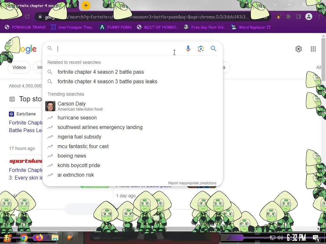Image resolution: width=326 pixels, height=244 pixels.
Task: Open the Chrome three-dot menu
Action: [319, 17]
